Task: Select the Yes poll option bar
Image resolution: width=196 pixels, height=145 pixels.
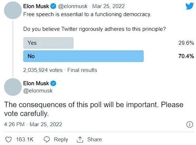Action: [x=48, y=43]
